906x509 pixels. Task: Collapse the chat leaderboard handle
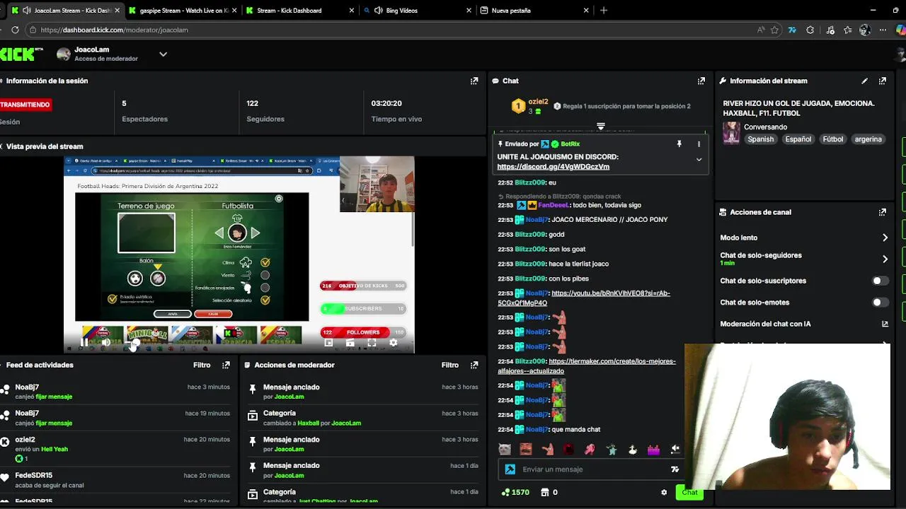point(600,126)
